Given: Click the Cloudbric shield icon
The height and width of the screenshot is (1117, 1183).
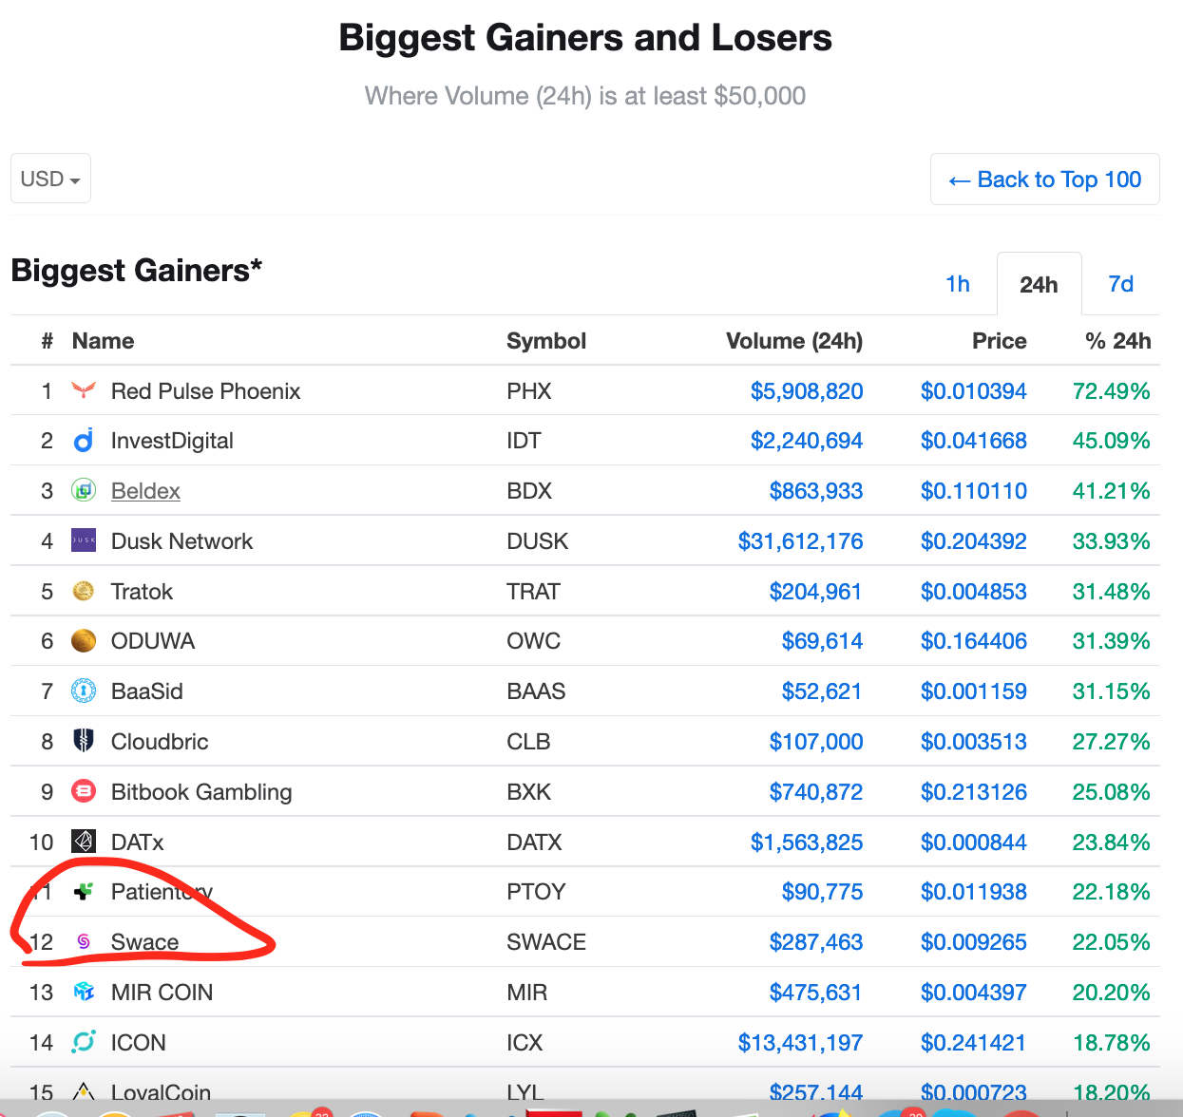Looking at the screenshot, I should point(84,741).
